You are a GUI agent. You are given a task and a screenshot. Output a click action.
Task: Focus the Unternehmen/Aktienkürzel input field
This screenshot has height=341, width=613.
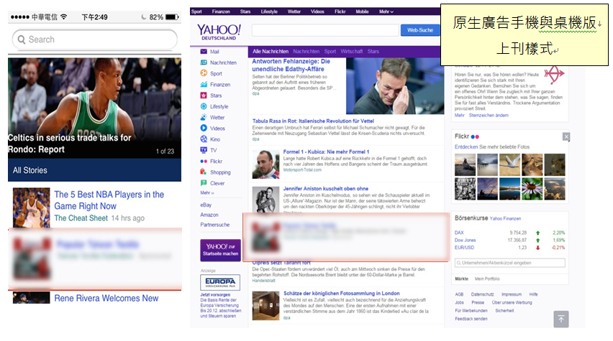tap(510, 263)
